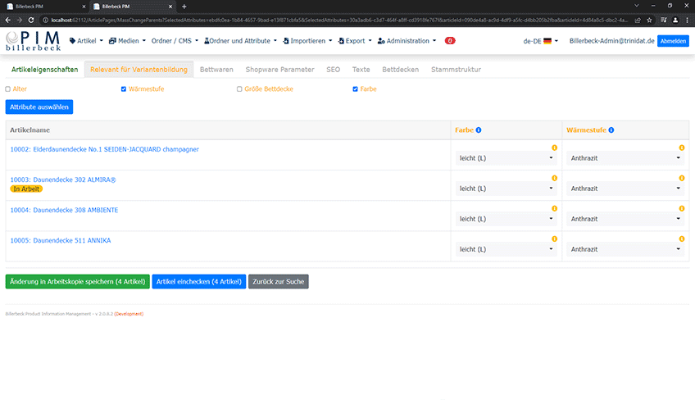The width and height of the screenshot is (695, 400).
Task: Click the PIM billerbeck logo
Action: [x=34, y=41]
